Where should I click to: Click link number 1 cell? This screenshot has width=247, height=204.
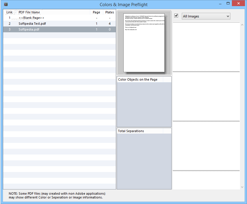click(x=10, y=18)
